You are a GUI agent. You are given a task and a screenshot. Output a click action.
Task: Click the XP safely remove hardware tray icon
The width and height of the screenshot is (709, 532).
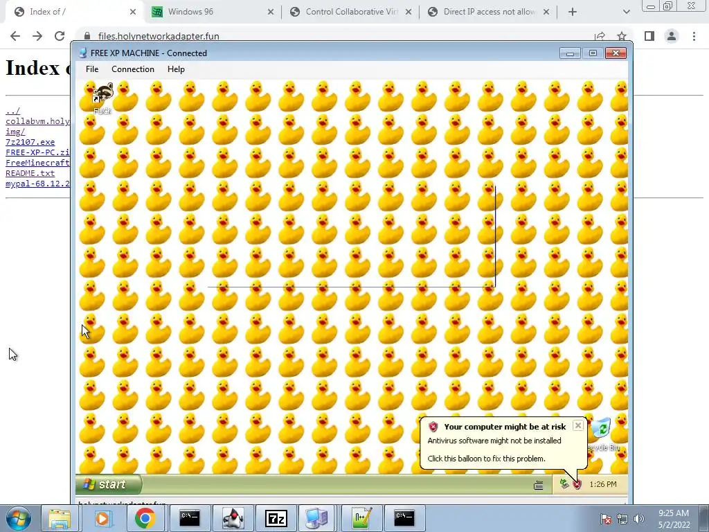(x=564, y=484)
